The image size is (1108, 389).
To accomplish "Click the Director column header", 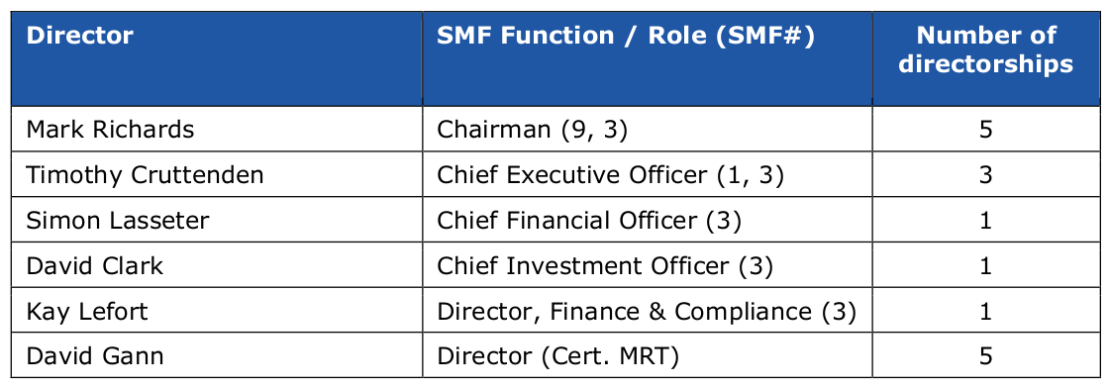I will click(x=217, y=58).
